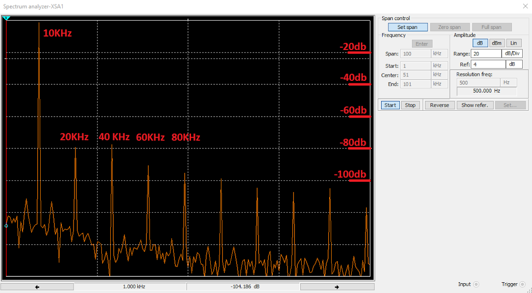The image size is (532, 293).
Task: Switch amplitude scale to dB
Action: [480, 43]
